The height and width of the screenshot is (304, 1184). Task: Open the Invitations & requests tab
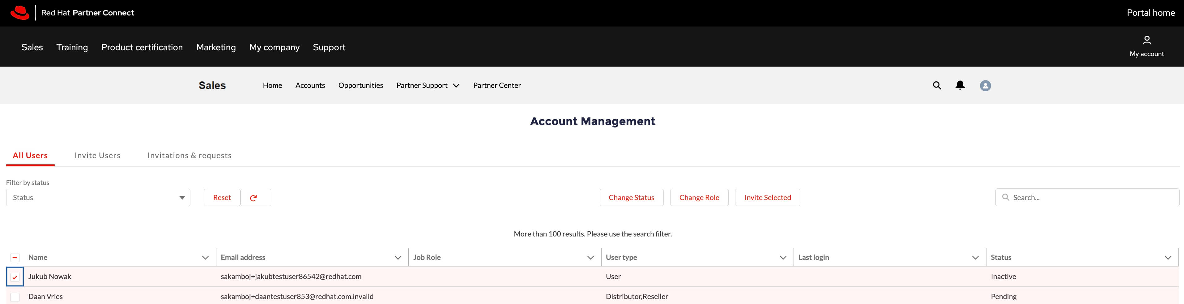[x=190, y=155]
